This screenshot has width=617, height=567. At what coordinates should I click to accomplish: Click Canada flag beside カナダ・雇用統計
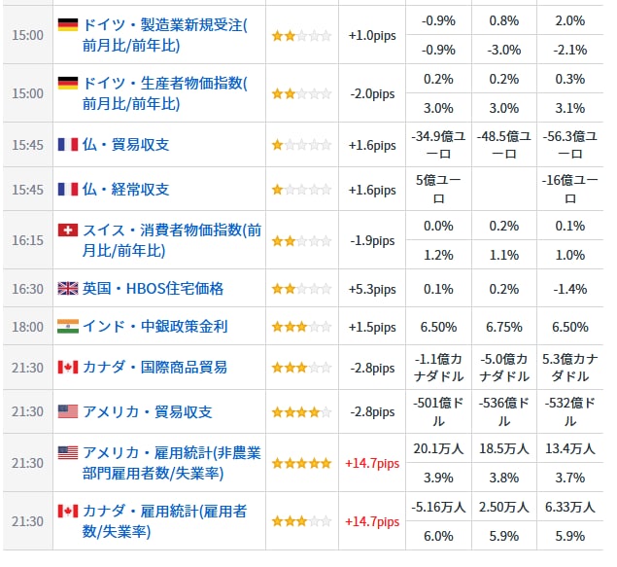68,512
